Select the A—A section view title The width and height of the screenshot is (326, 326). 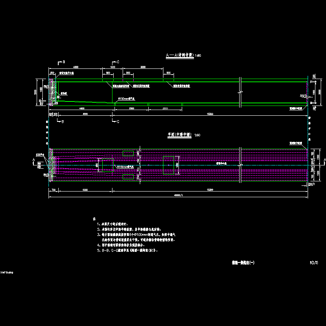point(180,55)
